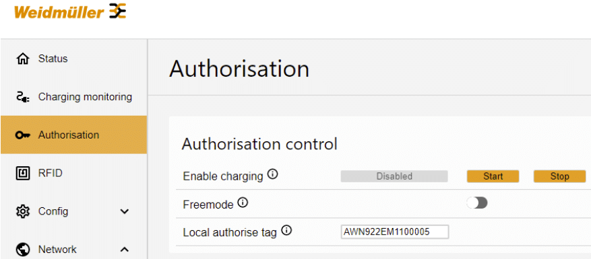Click the Start charging button
The height and width of the screenshot is (259, 591).
coord(493,176)
